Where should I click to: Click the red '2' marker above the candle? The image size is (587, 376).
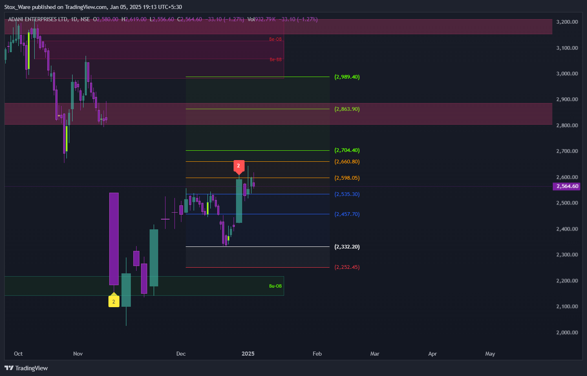(238, 166)
